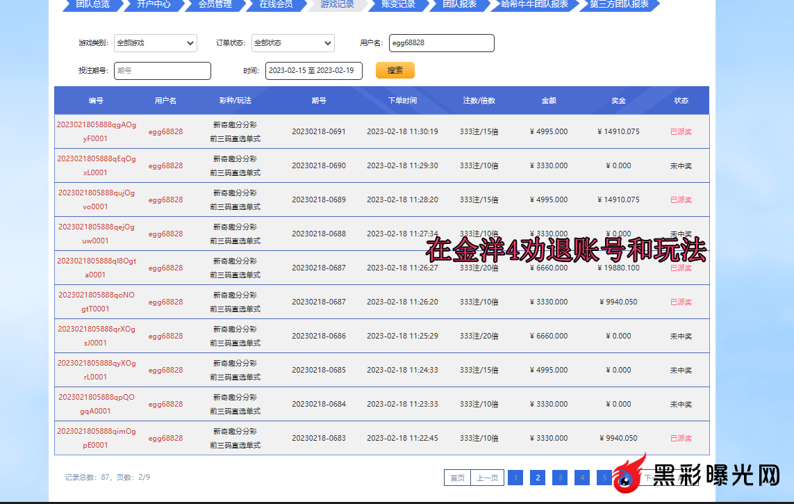Jump to page 1 in pagination
Viewport: 794px width, 504px height.
(515, 478)
